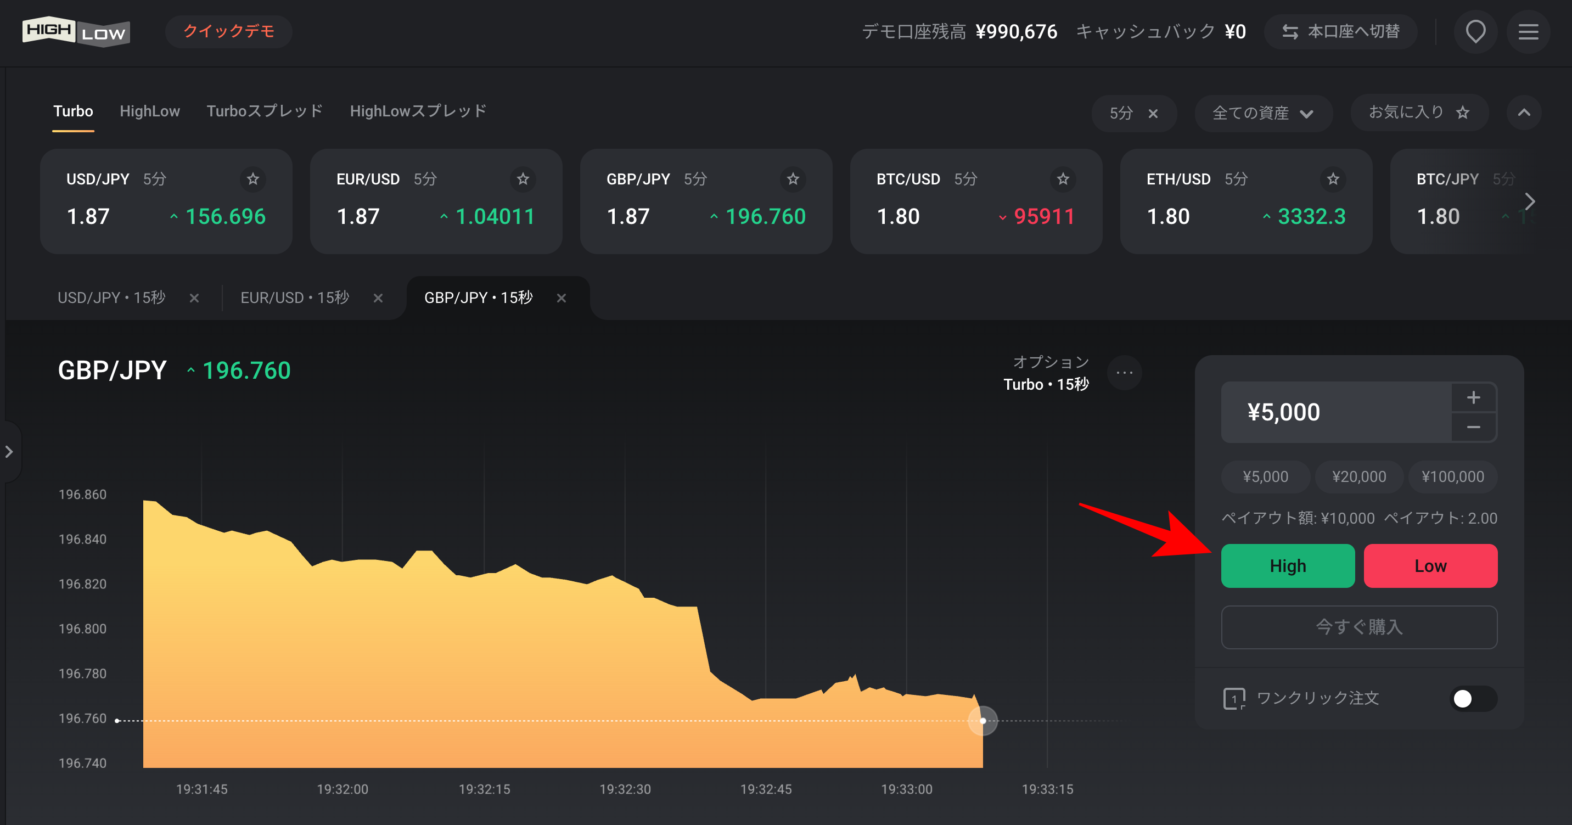Expand the left sidebar arrow
The width and height of the screenshot is (1572, 825).
(x=10, y=452)
